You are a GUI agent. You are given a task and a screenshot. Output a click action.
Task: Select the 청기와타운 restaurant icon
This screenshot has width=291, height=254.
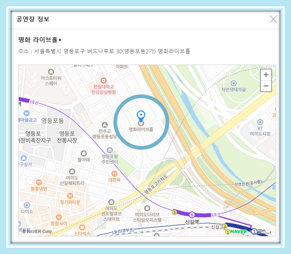[70, 196]
